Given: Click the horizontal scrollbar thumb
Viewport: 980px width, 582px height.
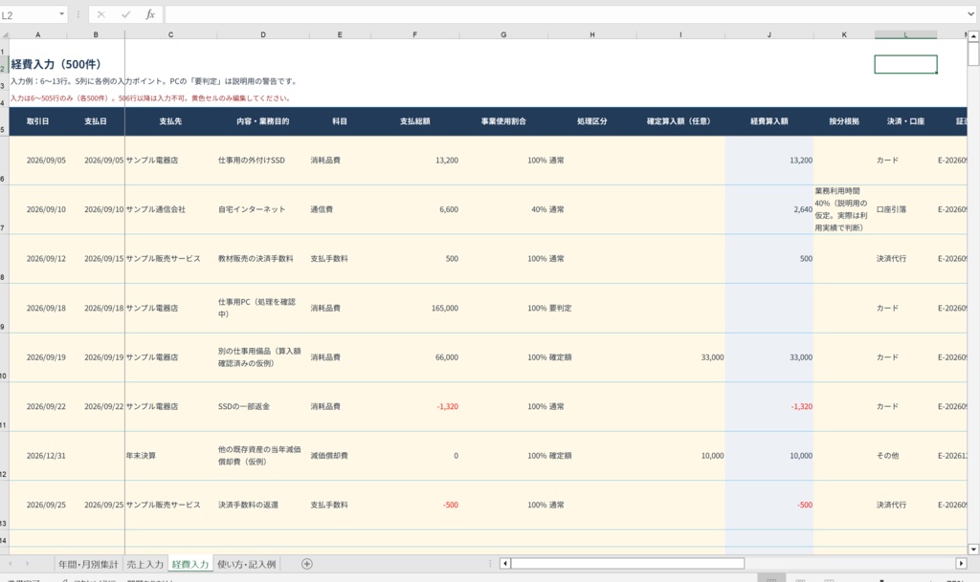Looking at the screenshot, I should (628, 564).
